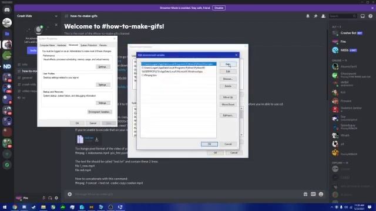Viewport: 376px width, 211px height.
Task: Open the ND server in Discord sidebar
Action: (x=7, y=66)
